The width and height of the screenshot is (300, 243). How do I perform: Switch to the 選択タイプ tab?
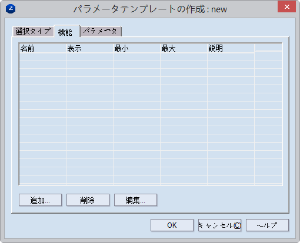33,31
